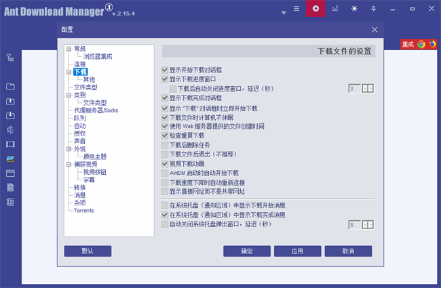Screen dimensions: 441x288
Task: Toggle 检查重复下载 checkbox
Action: [165, 136]
